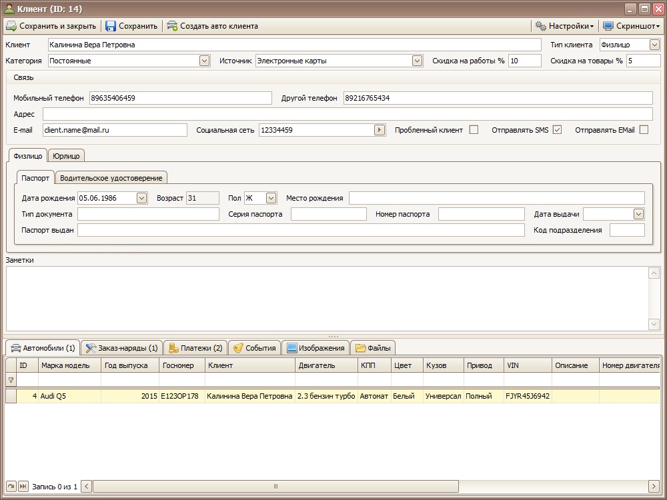Click the Audi Q5 row selector
This screenshot has height=500, width=667.
[x=11, y=396]
